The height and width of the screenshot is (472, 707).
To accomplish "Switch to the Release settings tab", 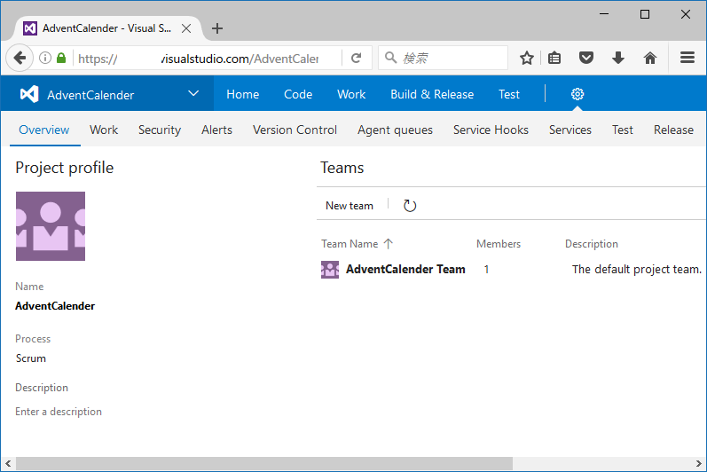I will tap(673, 130).
